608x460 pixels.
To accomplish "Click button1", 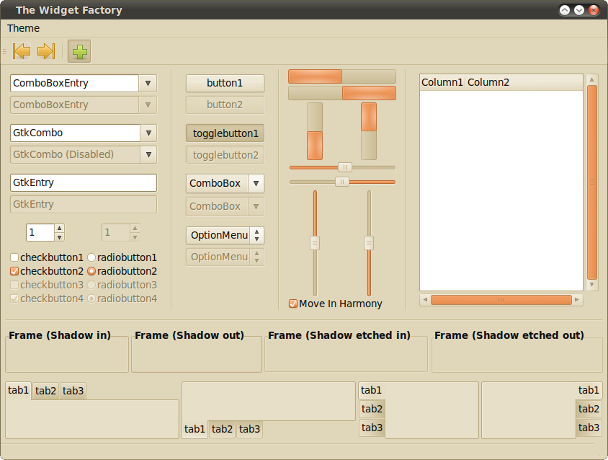I will coord(225,84).
